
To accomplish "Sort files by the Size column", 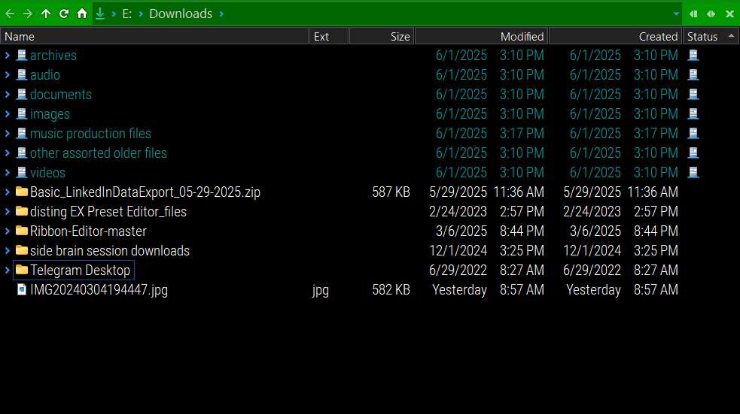I will [x=381, y=36].
